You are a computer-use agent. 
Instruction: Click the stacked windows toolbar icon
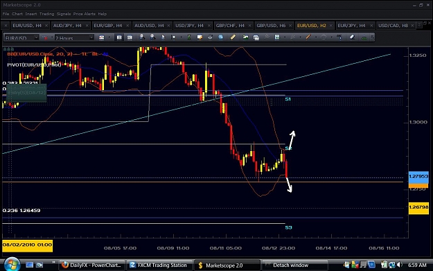256,37
